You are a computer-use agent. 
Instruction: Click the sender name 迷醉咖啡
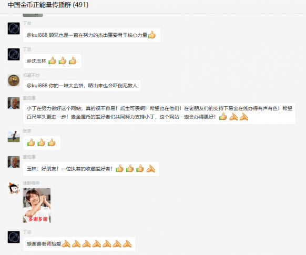(31, 183)
